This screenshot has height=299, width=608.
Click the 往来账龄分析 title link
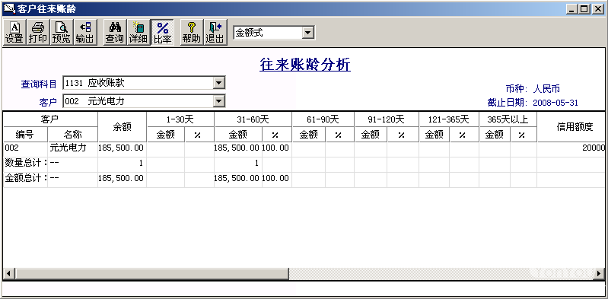coord(305,65)
